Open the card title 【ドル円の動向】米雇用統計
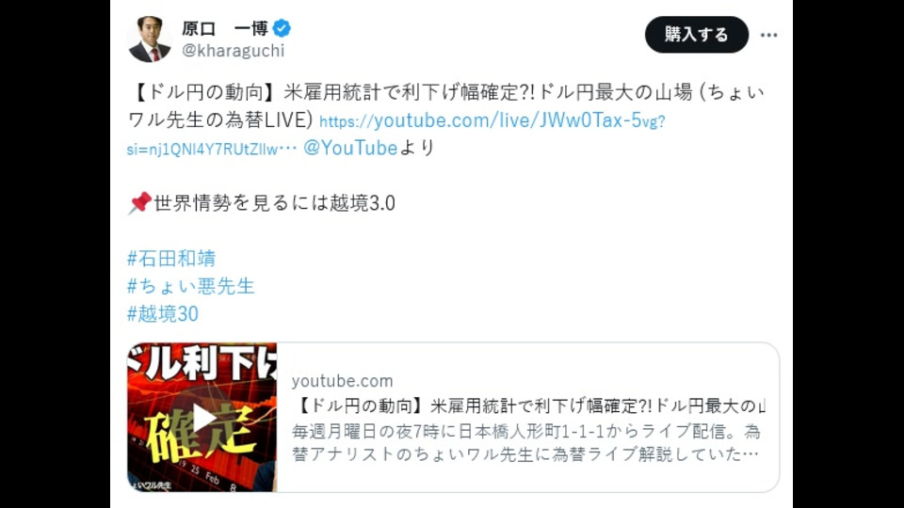Image resolution: width=904 pixels, height=508 pixels. tap(528, 405)
